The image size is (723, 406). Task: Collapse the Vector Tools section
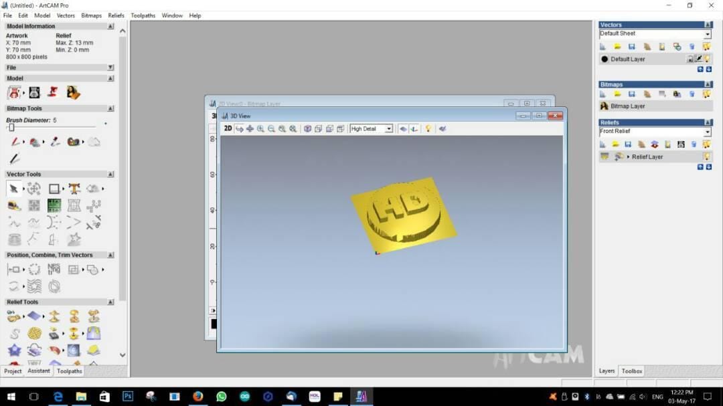(110, 174)
